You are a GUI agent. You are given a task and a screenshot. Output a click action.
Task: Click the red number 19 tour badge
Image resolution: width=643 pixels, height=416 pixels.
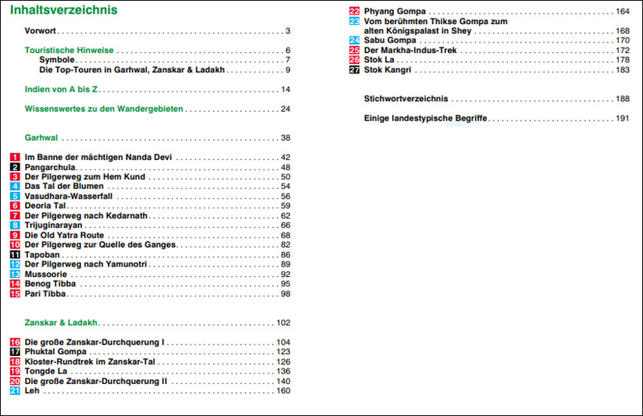pyautogui.click(x=14, y=371)
